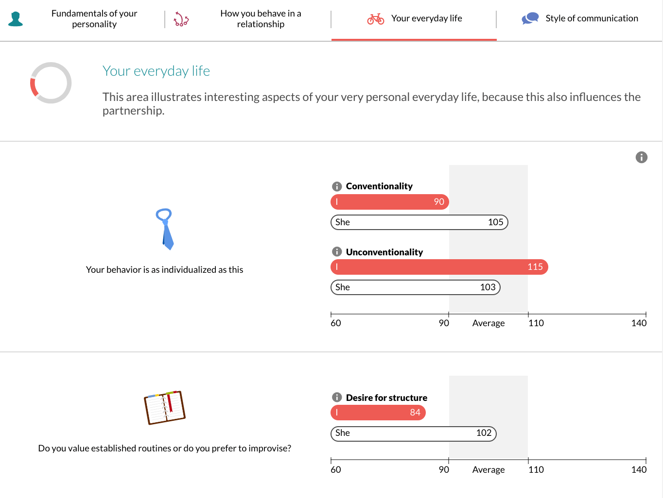The width and height of the screenshot is (663, 498).
Task: Click the info icon beside Desire for structure
Action: (x=336, y=397)
